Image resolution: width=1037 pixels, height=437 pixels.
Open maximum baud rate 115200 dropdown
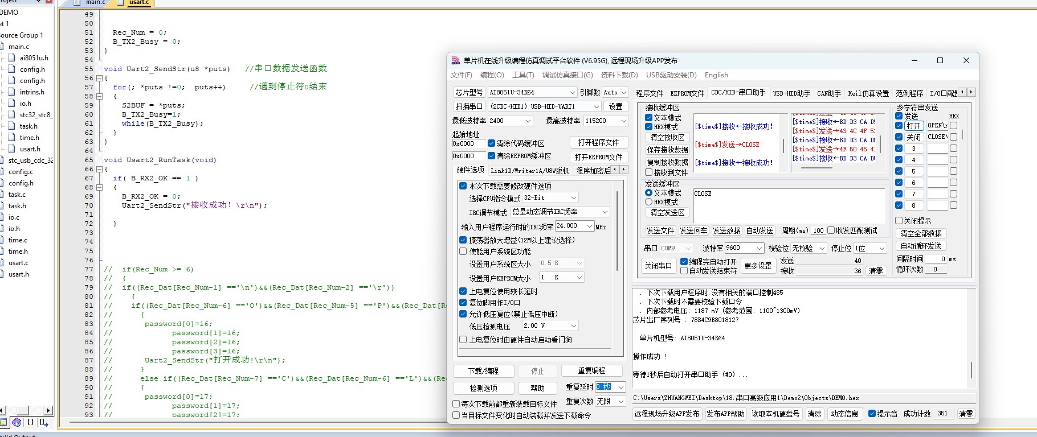(x=606, y=121)
